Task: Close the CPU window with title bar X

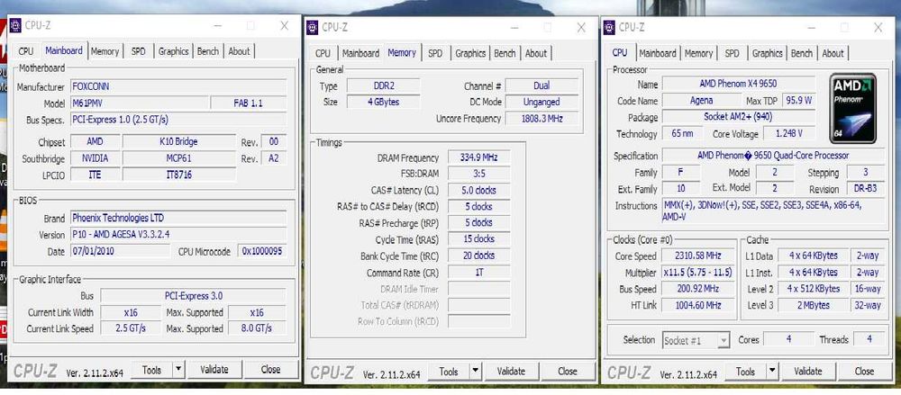Action: (878, 27)
